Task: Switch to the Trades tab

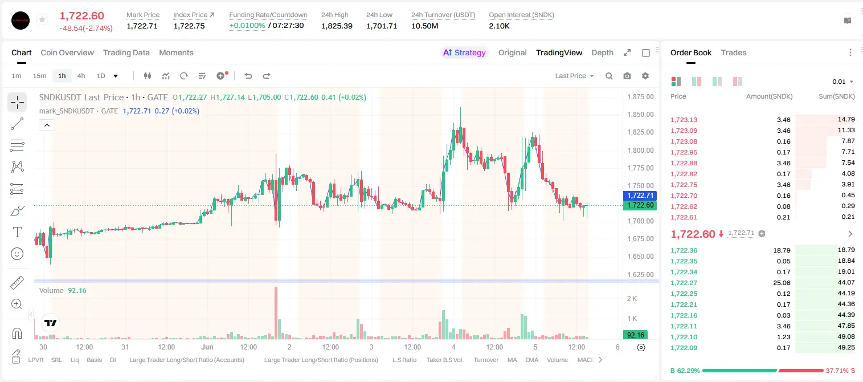Action: [x=734, y=52]
